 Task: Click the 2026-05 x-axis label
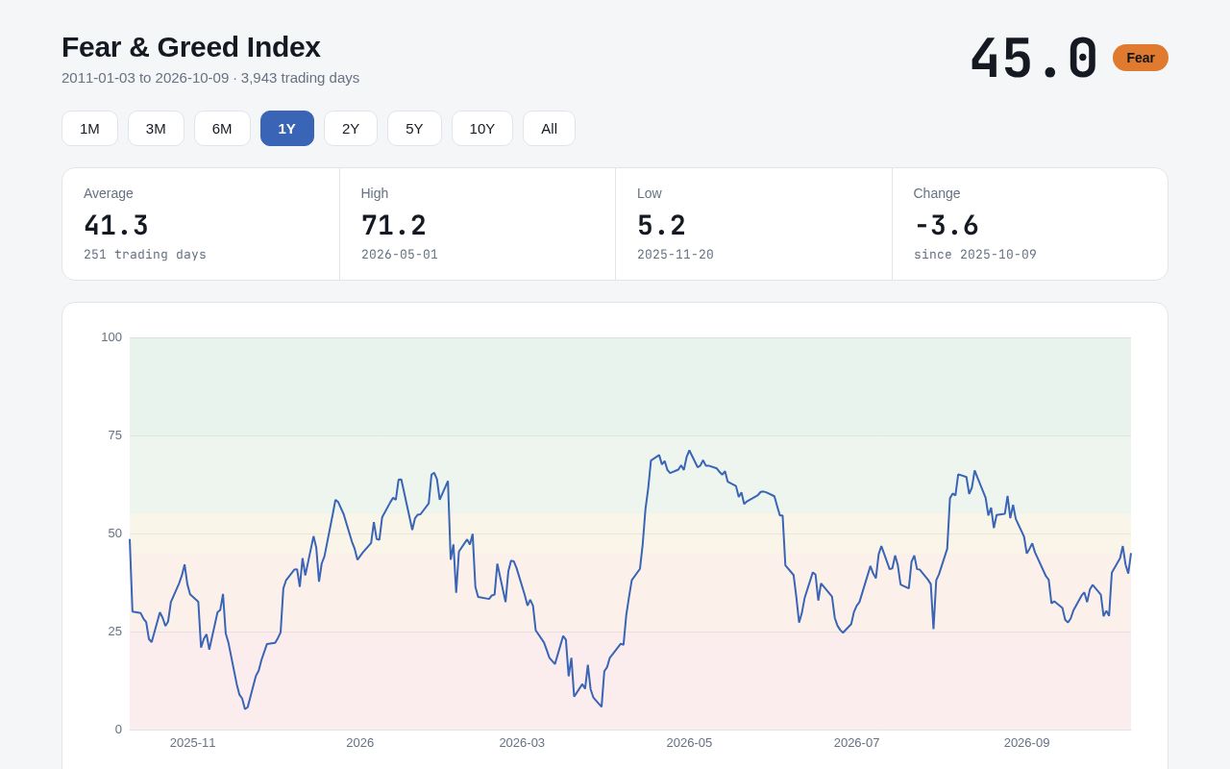pos(689,743)
